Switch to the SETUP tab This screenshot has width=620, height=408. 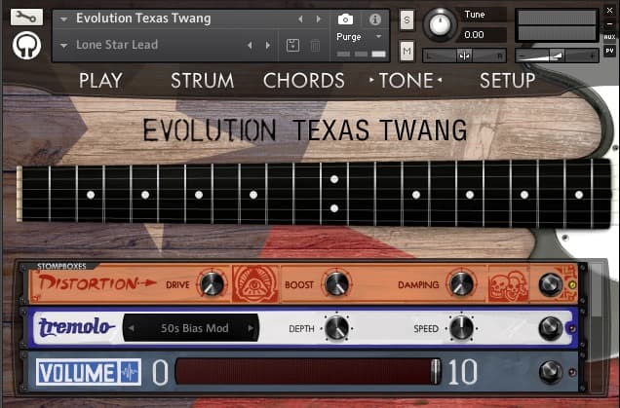[507, 81]
